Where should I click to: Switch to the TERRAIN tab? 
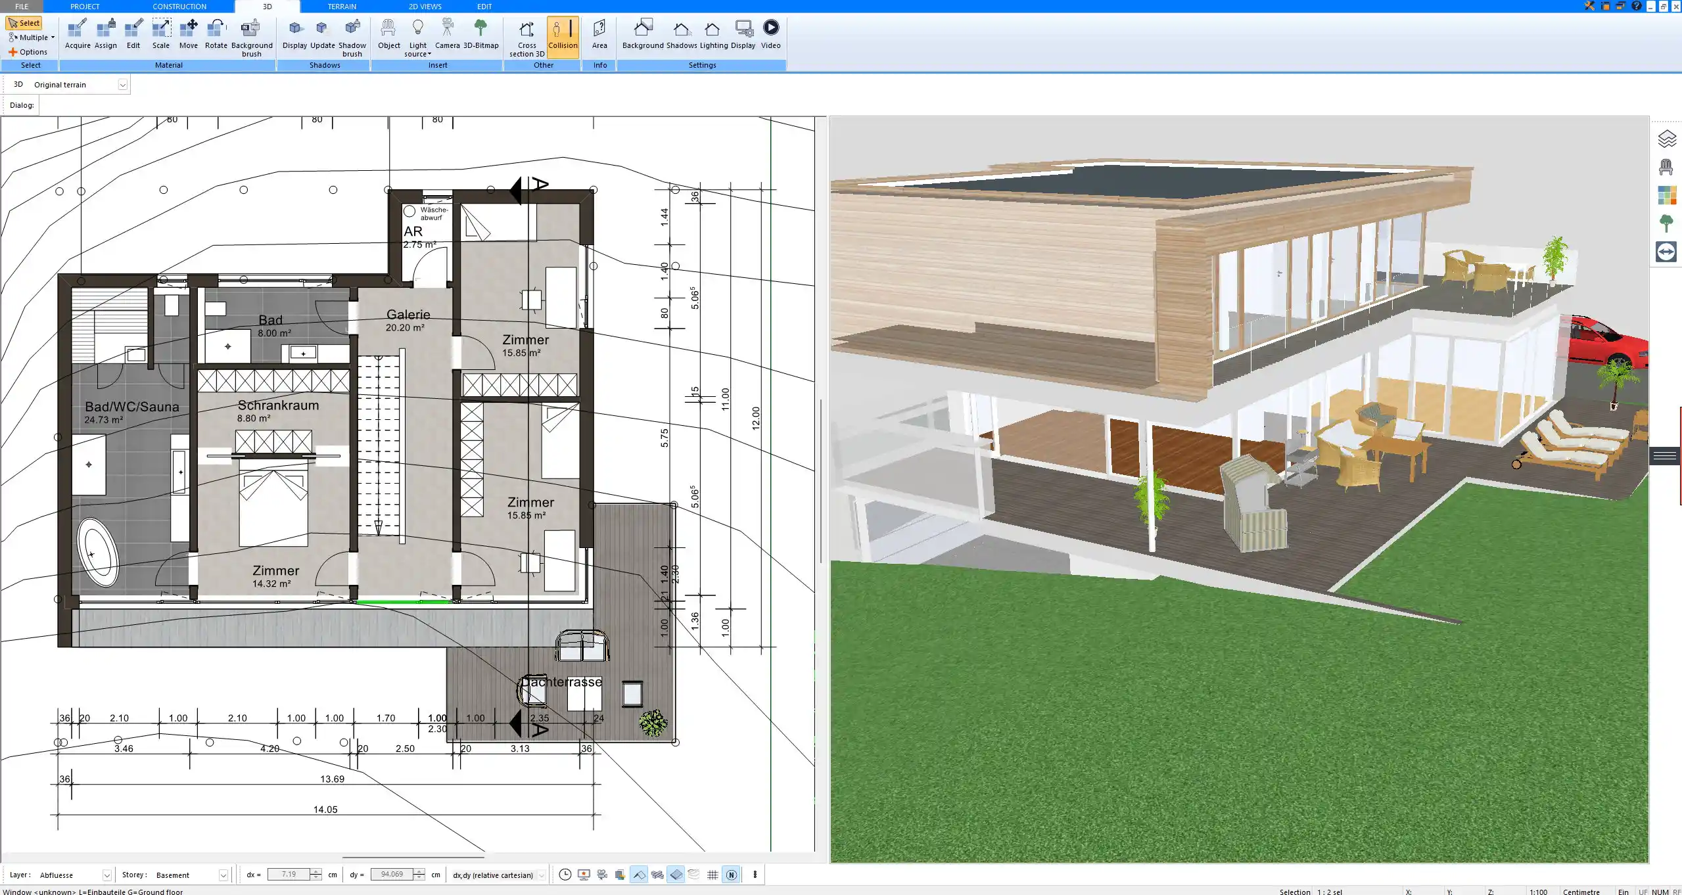coord(342,6)
